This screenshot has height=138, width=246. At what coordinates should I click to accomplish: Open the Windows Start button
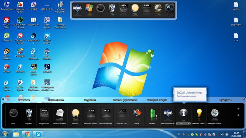point(5,135)
